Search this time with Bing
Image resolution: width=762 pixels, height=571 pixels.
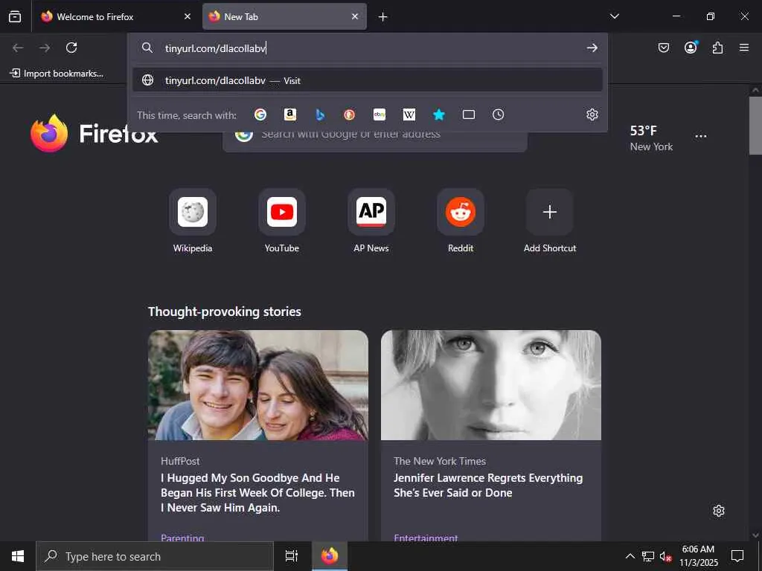[x=320, y=114]
